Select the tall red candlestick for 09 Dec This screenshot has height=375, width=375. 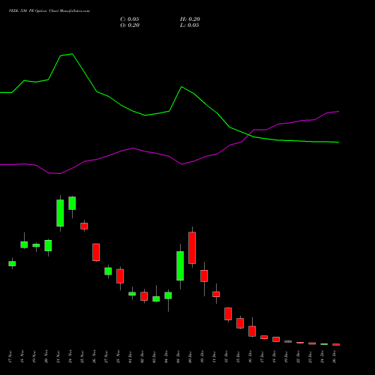tap(192, 247)
